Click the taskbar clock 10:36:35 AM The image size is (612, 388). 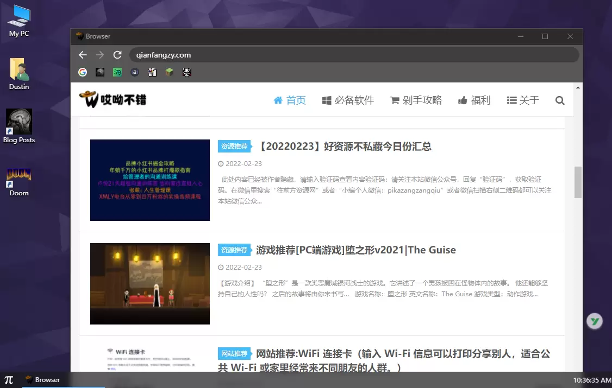592,380
